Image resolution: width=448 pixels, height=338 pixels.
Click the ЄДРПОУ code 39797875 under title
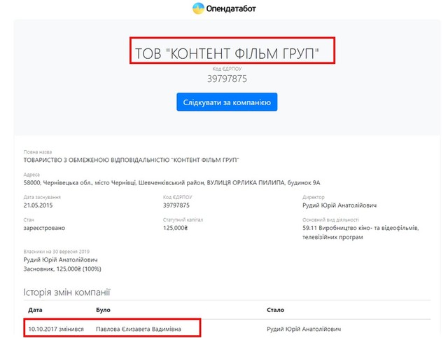click(226, 79)
